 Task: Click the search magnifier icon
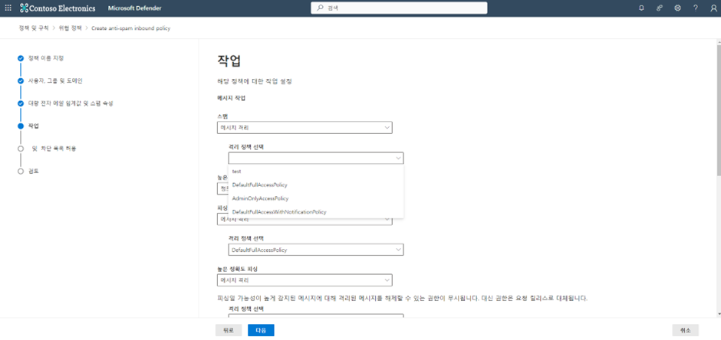click(x=320, y=8)
